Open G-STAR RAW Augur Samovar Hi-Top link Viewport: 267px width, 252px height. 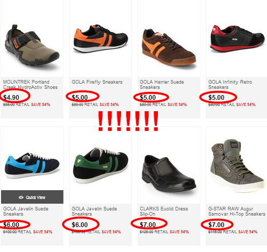pyautogui.click(x=237, y=211)
